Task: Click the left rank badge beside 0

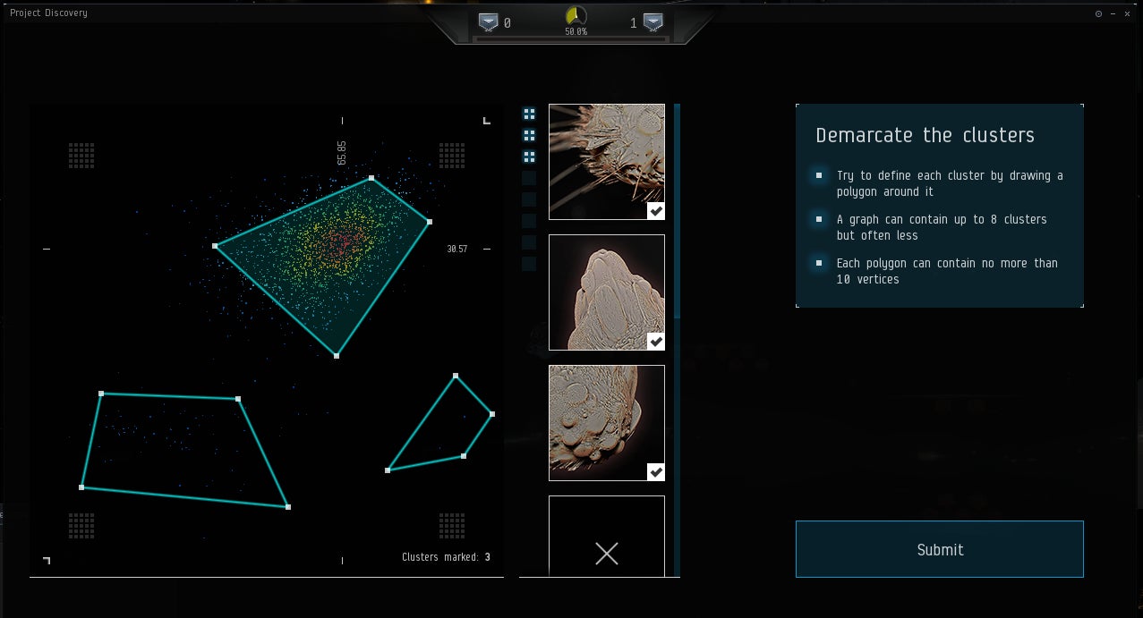Action: (488, 22)
